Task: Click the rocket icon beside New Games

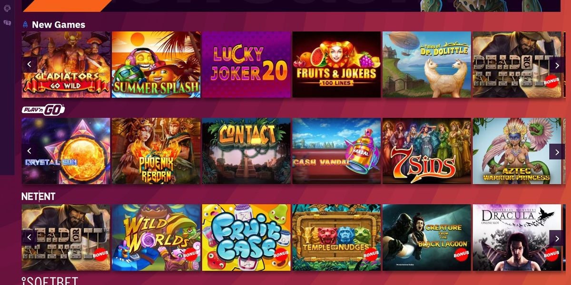Action: pos(25,25)
